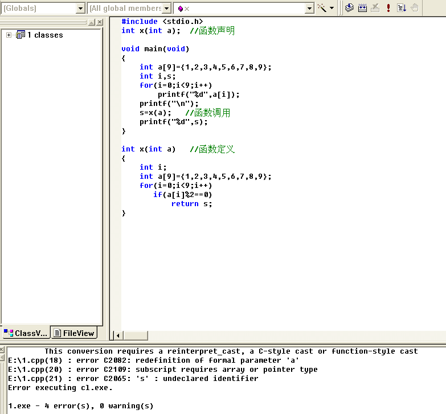Image resolution: width=446 pixels, height=414 pixels.
Task: Click the editor horizontal scrollbar thumb
Action: pos(136,336)
